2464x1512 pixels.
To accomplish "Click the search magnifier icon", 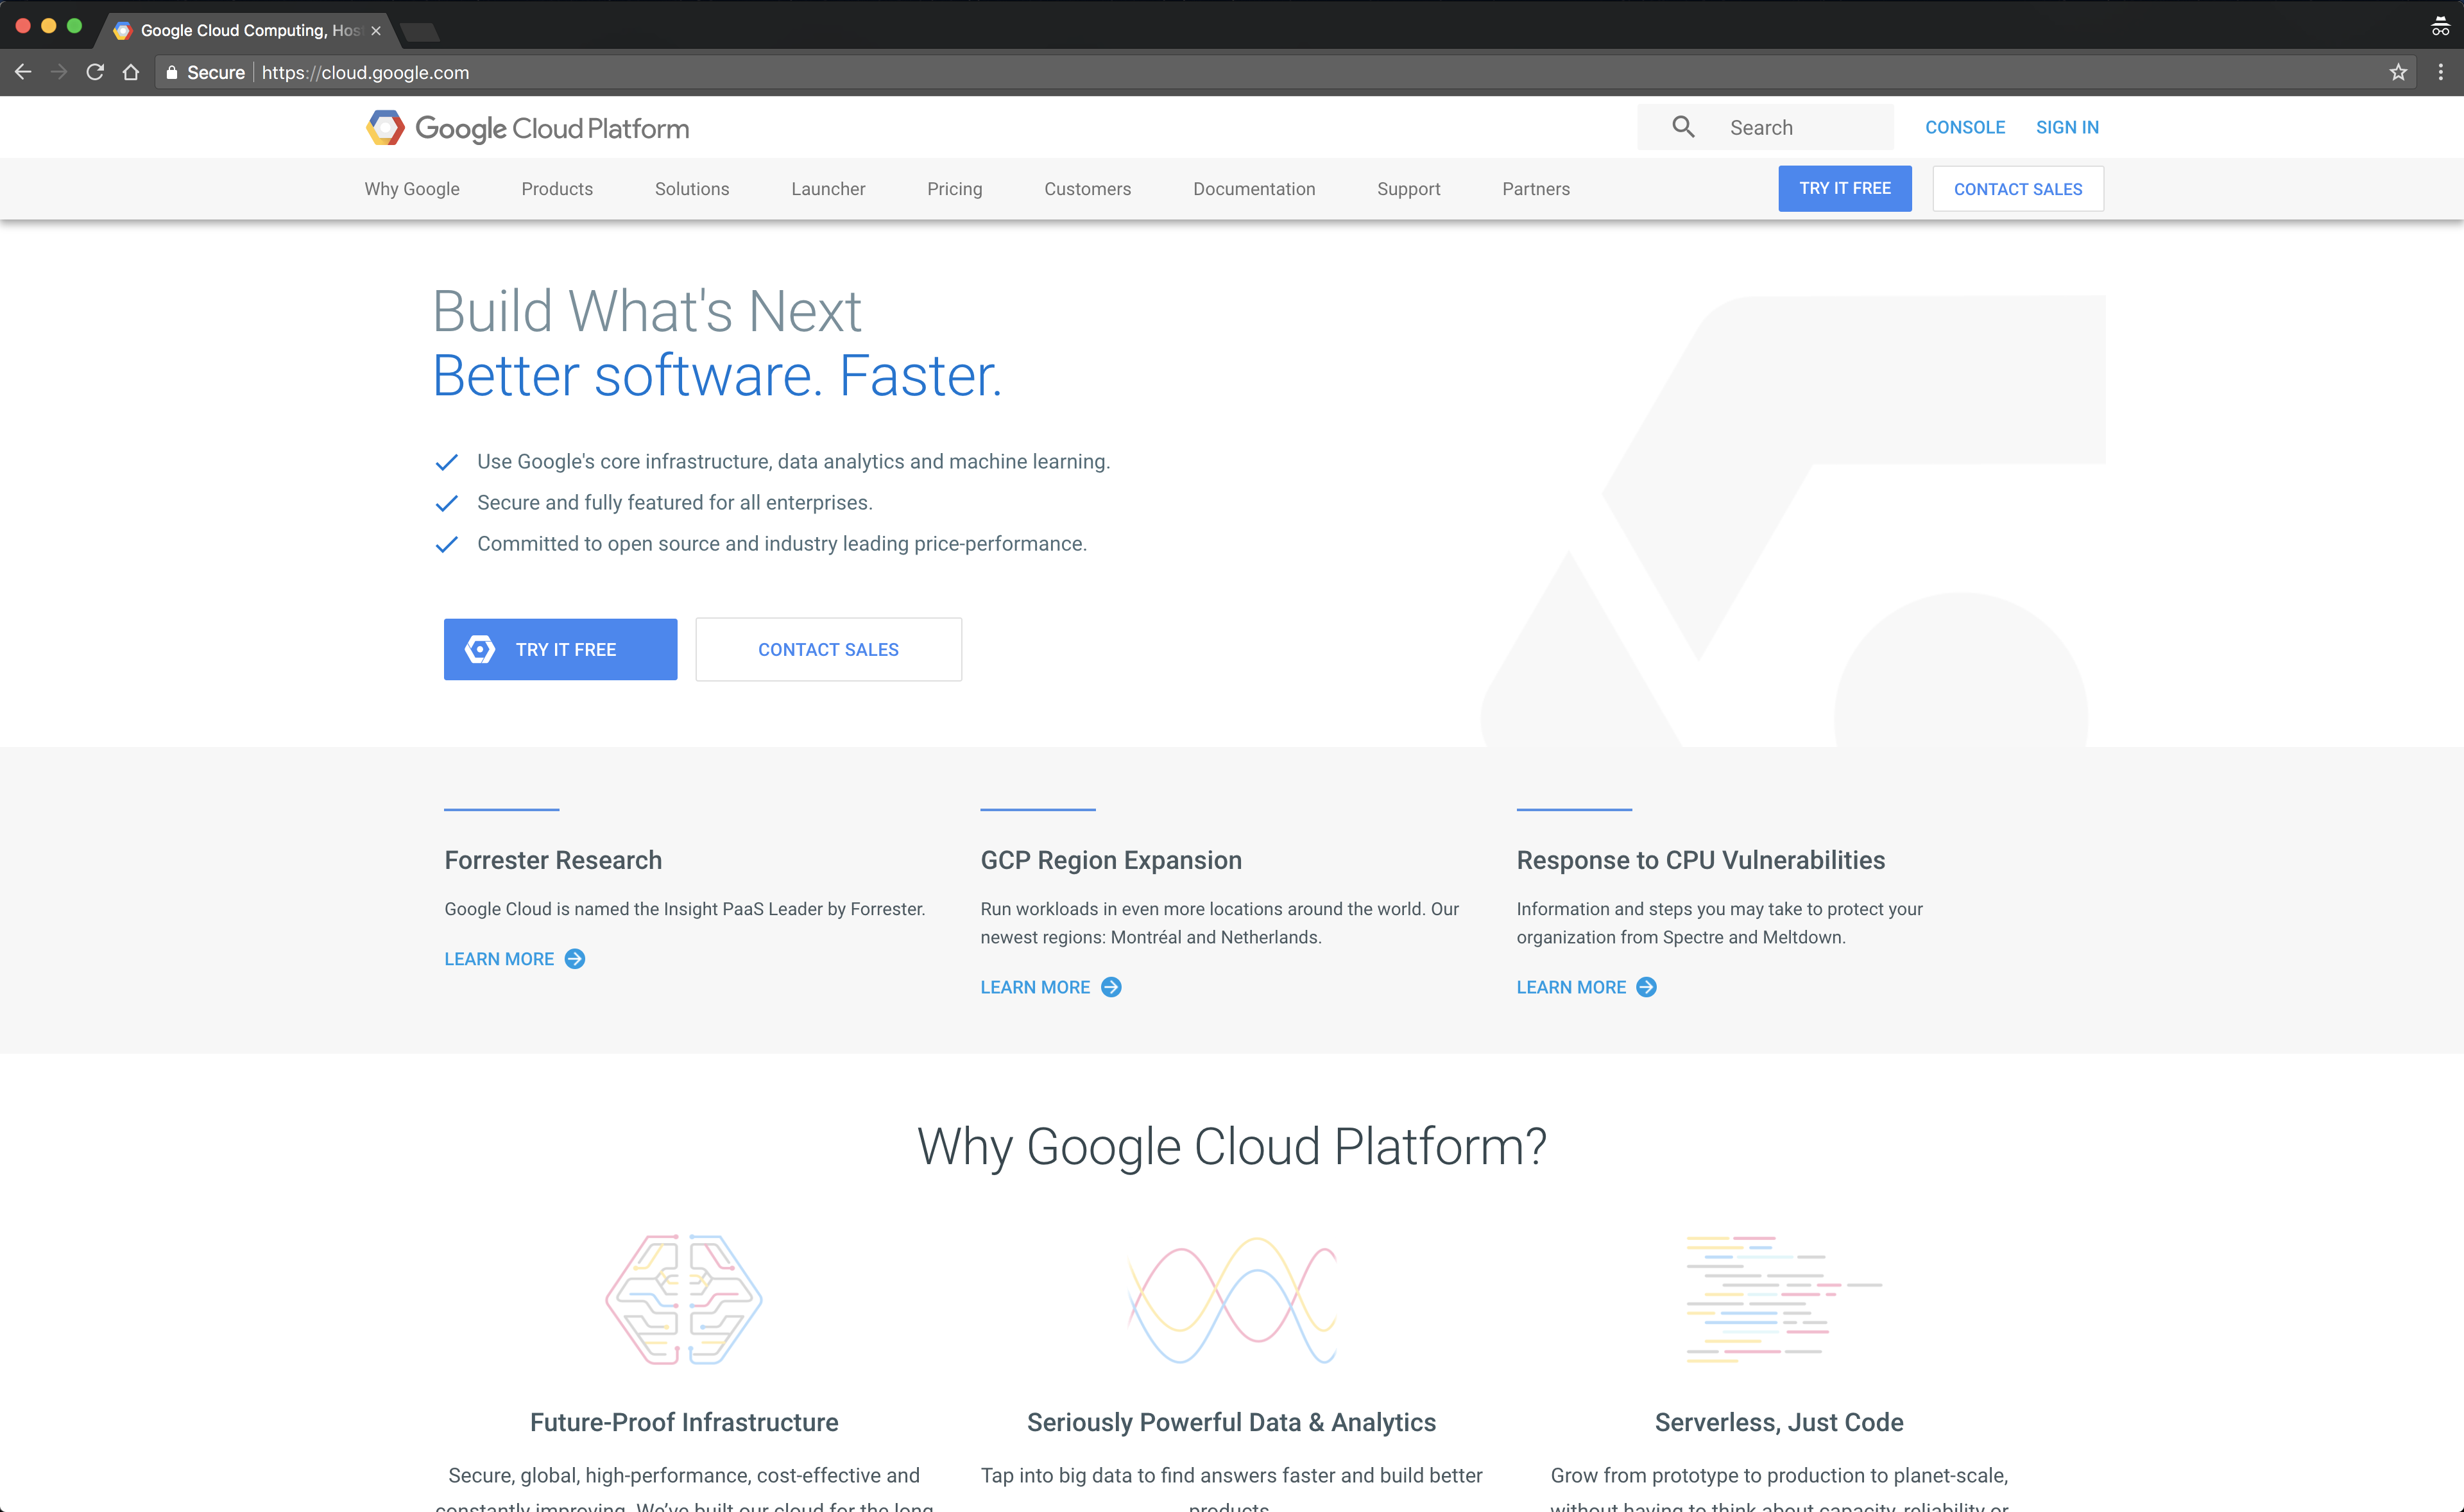I will [1684, 127].
